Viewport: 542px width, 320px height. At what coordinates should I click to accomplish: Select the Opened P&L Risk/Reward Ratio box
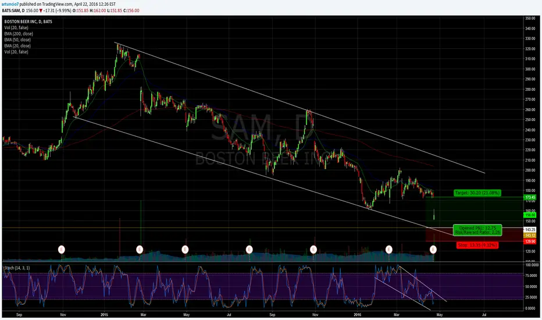pos(477,230)
